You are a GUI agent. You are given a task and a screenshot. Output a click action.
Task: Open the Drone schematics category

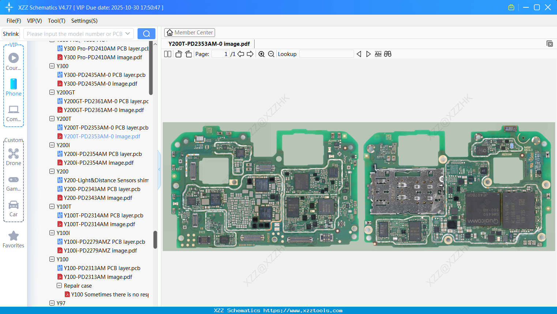click(13, 157)
